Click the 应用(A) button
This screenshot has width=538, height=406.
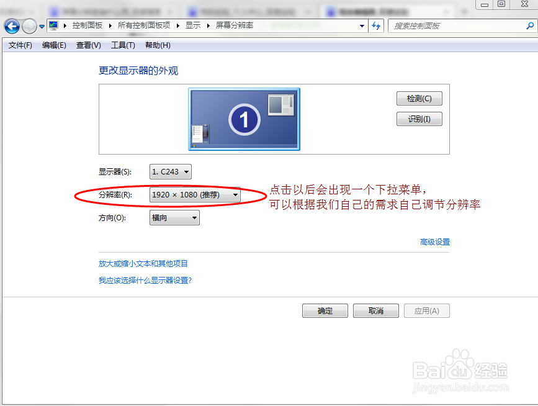click(427, 310)
